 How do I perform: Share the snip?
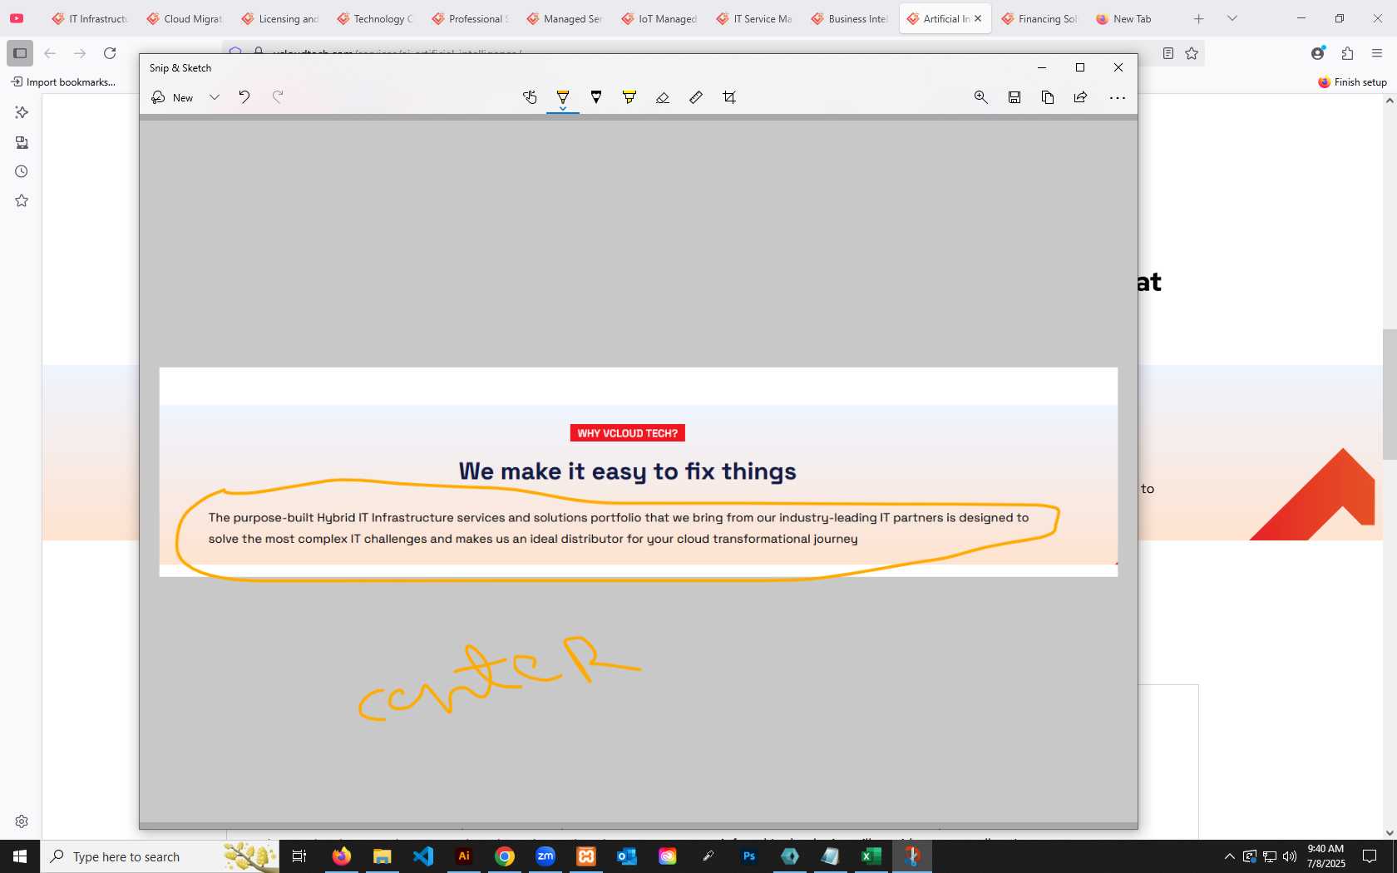point(1081,97)
